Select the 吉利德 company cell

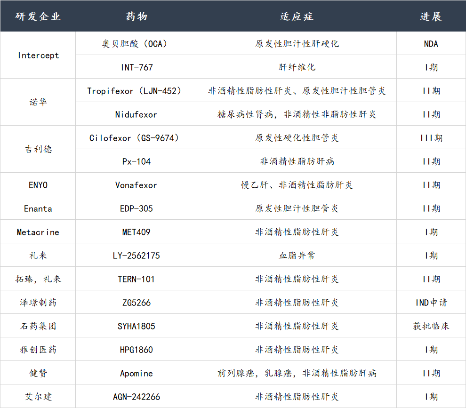click(x=38, y=149)
